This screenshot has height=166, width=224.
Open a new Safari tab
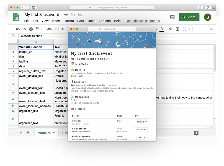pyautogui.click(x=214, y=8)
